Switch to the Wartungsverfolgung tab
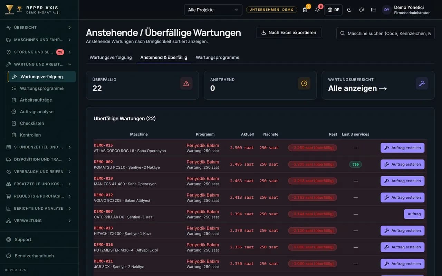Image resolution: width=442 pixels, height=276 pixels. 111,57
